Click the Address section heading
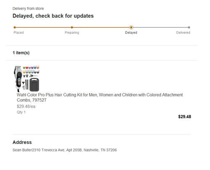Image resolution: width=210 pixels, height=170 pixels. (x=22, y=142)
